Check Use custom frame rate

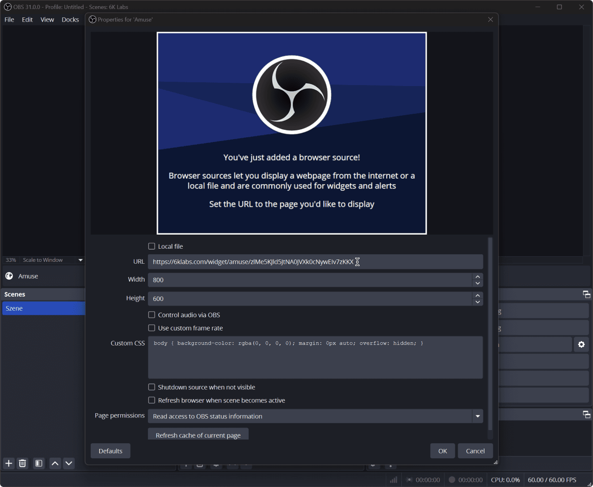(152, 328)
